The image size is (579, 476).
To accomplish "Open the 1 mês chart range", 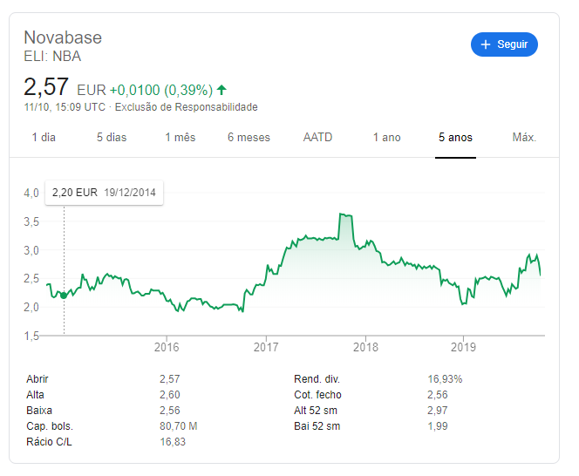I will tap(181, 138).
